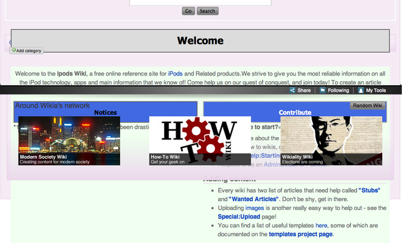Viewport: 407px width, 243px height.
Task: Open the Special:Upload link
Action: 239,217
